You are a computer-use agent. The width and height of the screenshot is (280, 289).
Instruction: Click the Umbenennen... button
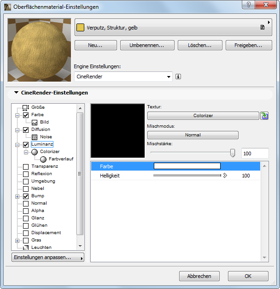[147, 45]
